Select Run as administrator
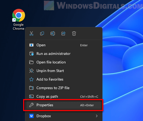This screenshot has height=121, width=143. (x=64, y=54)
